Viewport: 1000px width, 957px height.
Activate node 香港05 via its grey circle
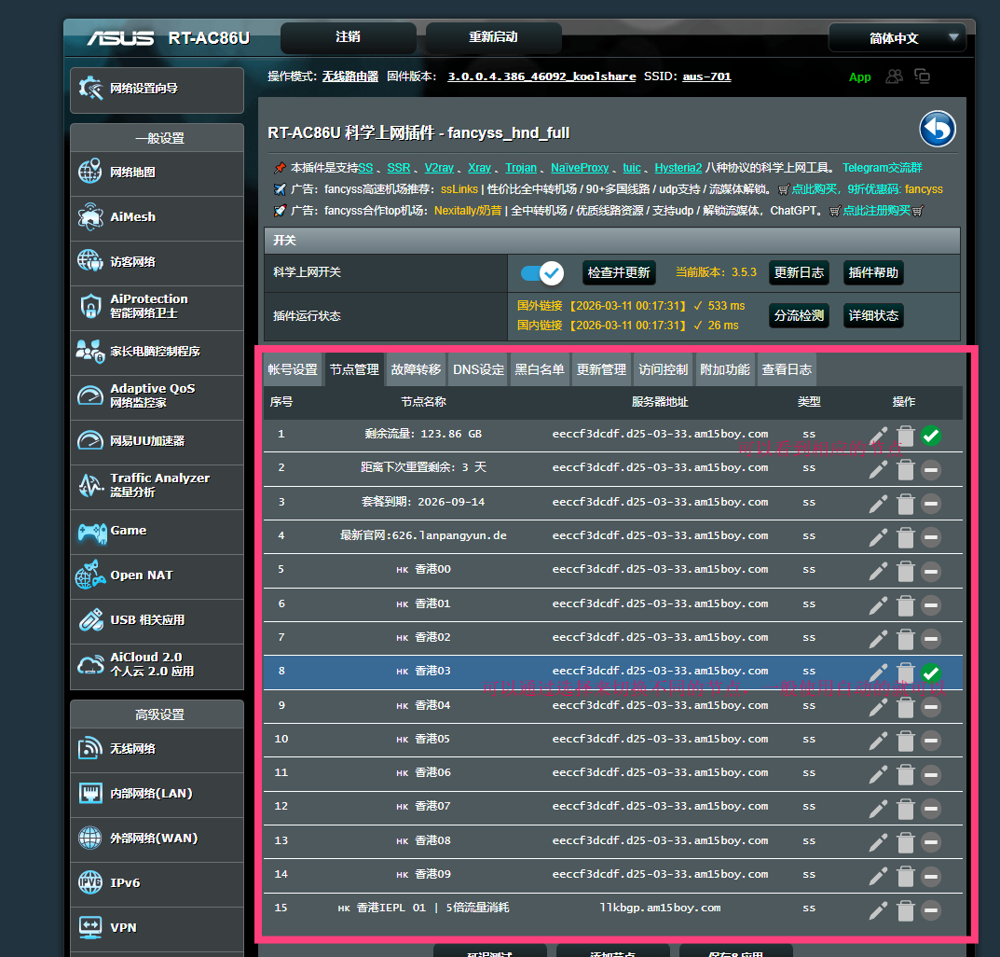[x=930, y=741]
